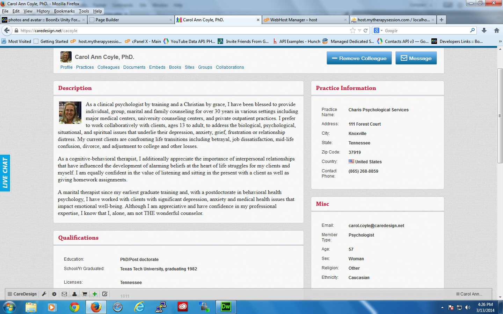Open the Collaborations link
The width and height of the screenshot is (503, 314).
tap(230, 67)
